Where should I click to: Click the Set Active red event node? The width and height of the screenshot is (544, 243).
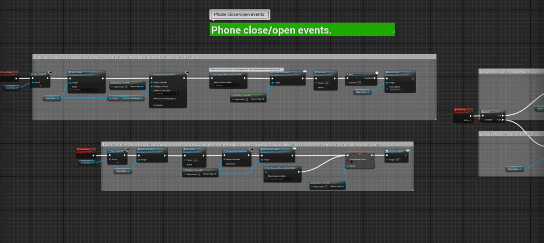464,110
